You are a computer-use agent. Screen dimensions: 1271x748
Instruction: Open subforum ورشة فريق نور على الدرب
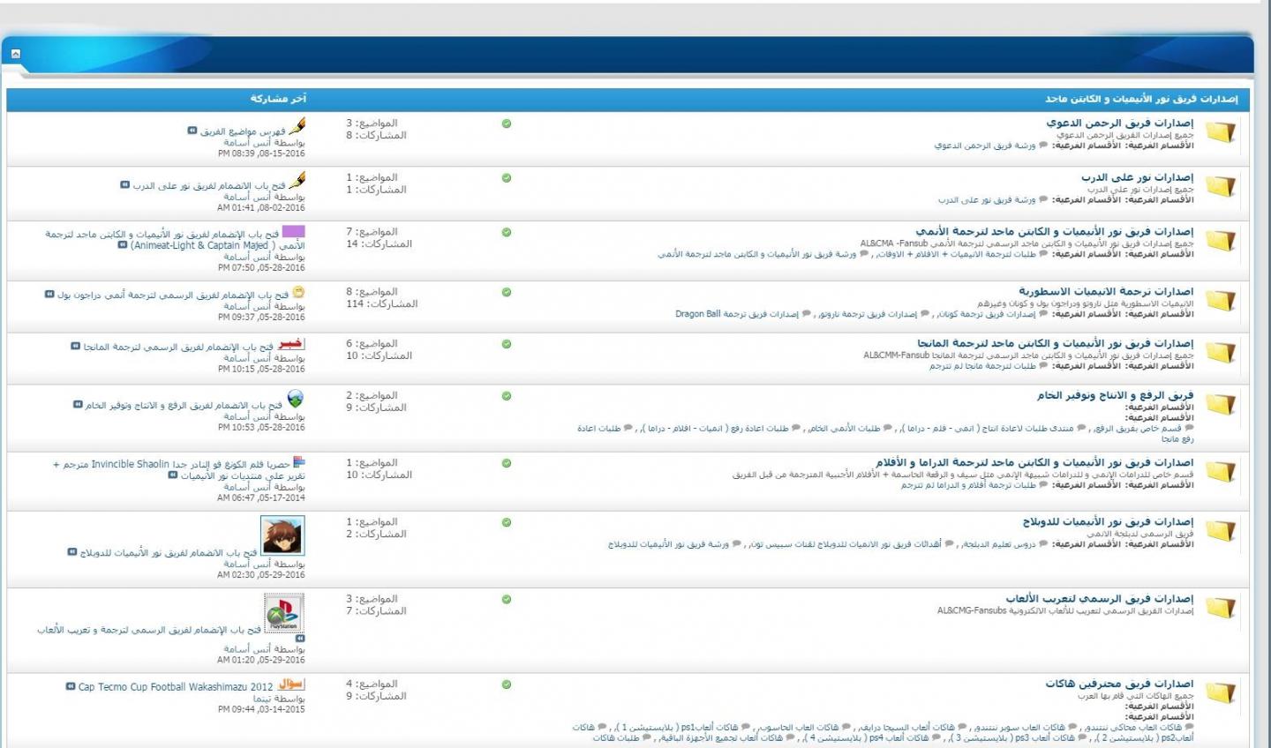(987, 200)
